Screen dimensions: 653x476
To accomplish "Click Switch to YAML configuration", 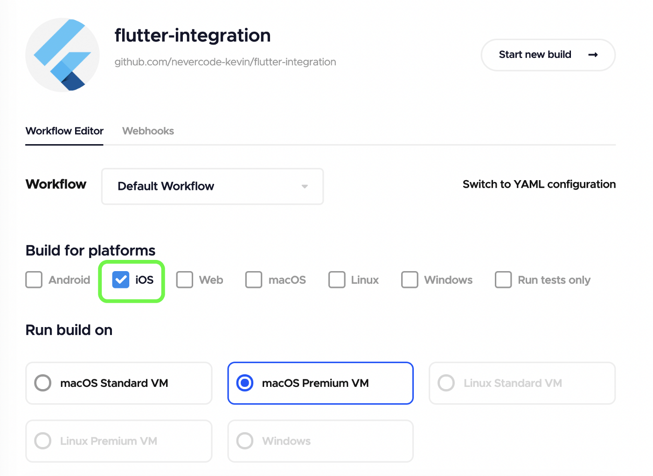I will coord(539,184).
